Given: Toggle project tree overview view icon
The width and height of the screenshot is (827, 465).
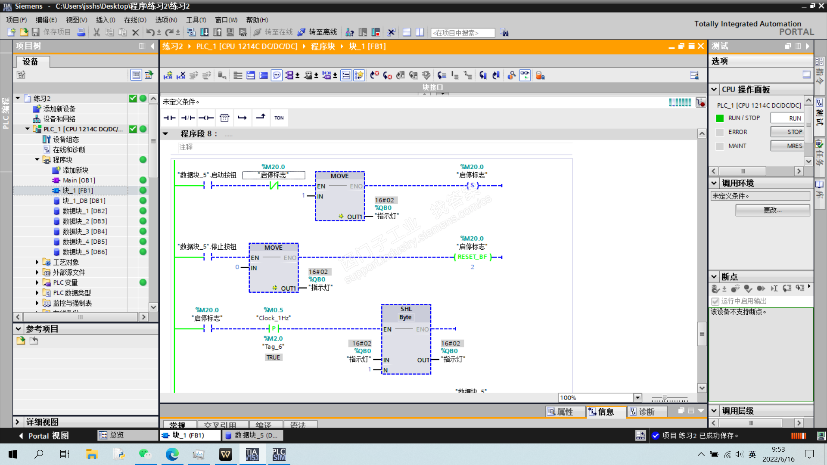Looking at the screenshot, I should tap(136, 75).
